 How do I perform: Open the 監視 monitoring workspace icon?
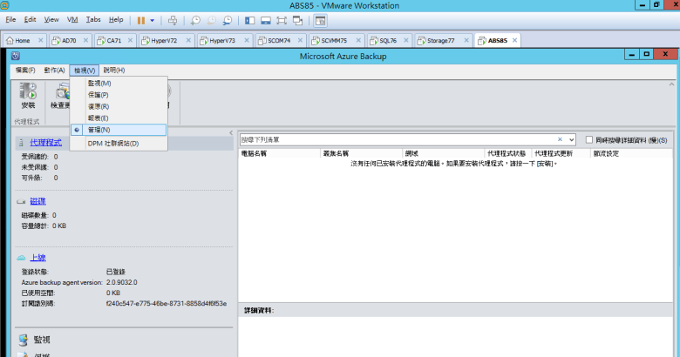coord(24,339)
